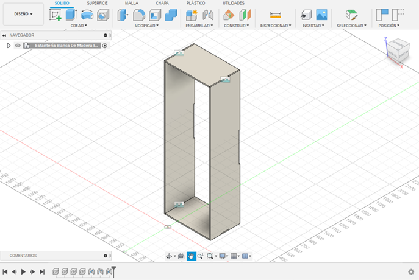Viewport: 419px width, 280px height.
Task: Open the CONSTRUIR dropdown menu
Action: click(x=236, y=26)
